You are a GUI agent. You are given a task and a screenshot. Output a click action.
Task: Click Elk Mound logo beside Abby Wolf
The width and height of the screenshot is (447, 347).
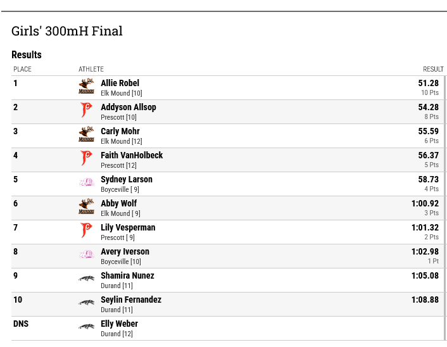pos(86,206)
